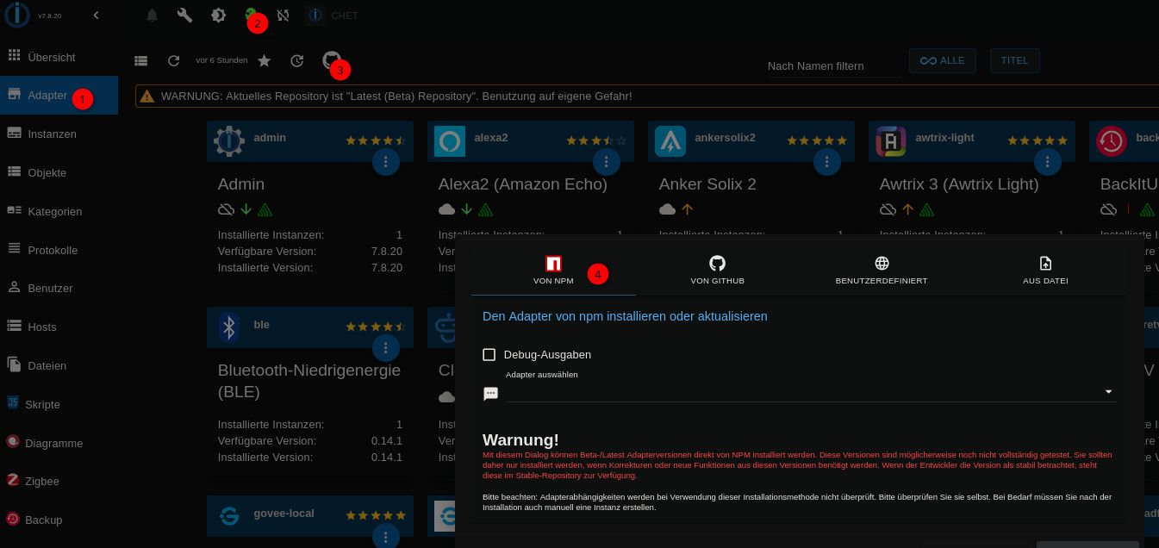Click the ankersolix2 adapter star rating

point(817,140)
